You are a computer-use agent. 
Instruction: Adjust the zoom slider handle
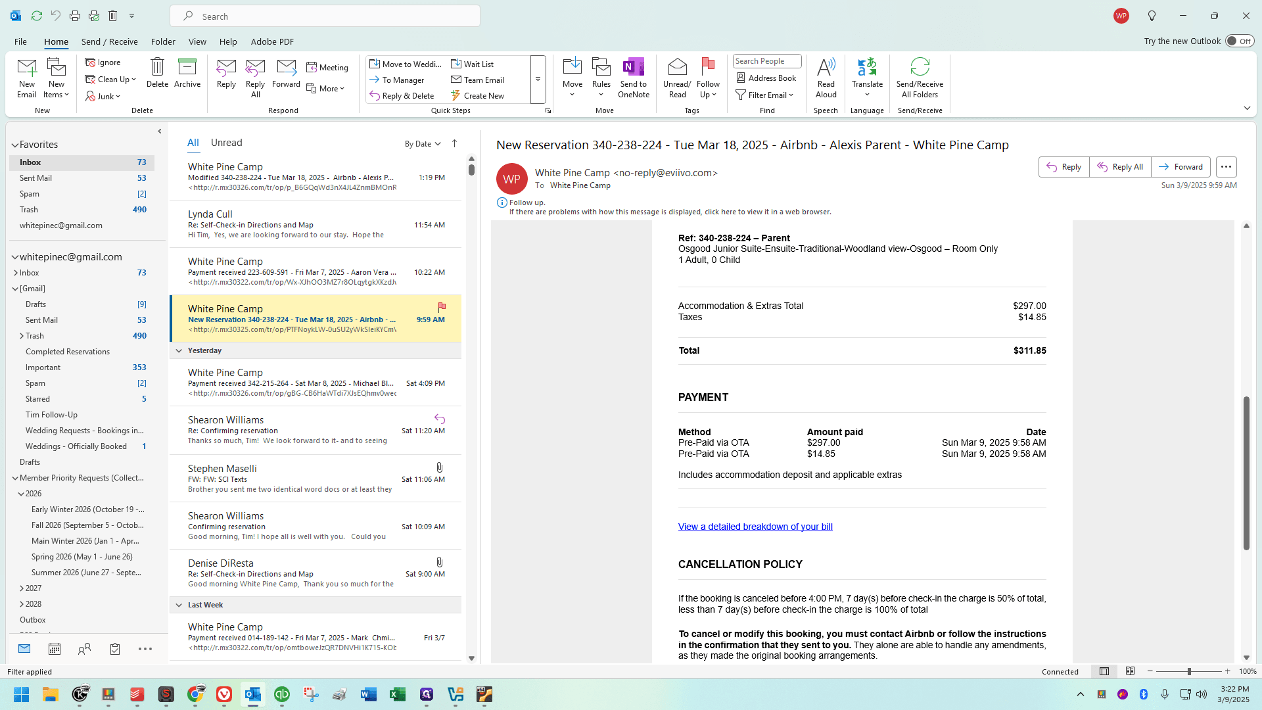[x=1189, y=671]
